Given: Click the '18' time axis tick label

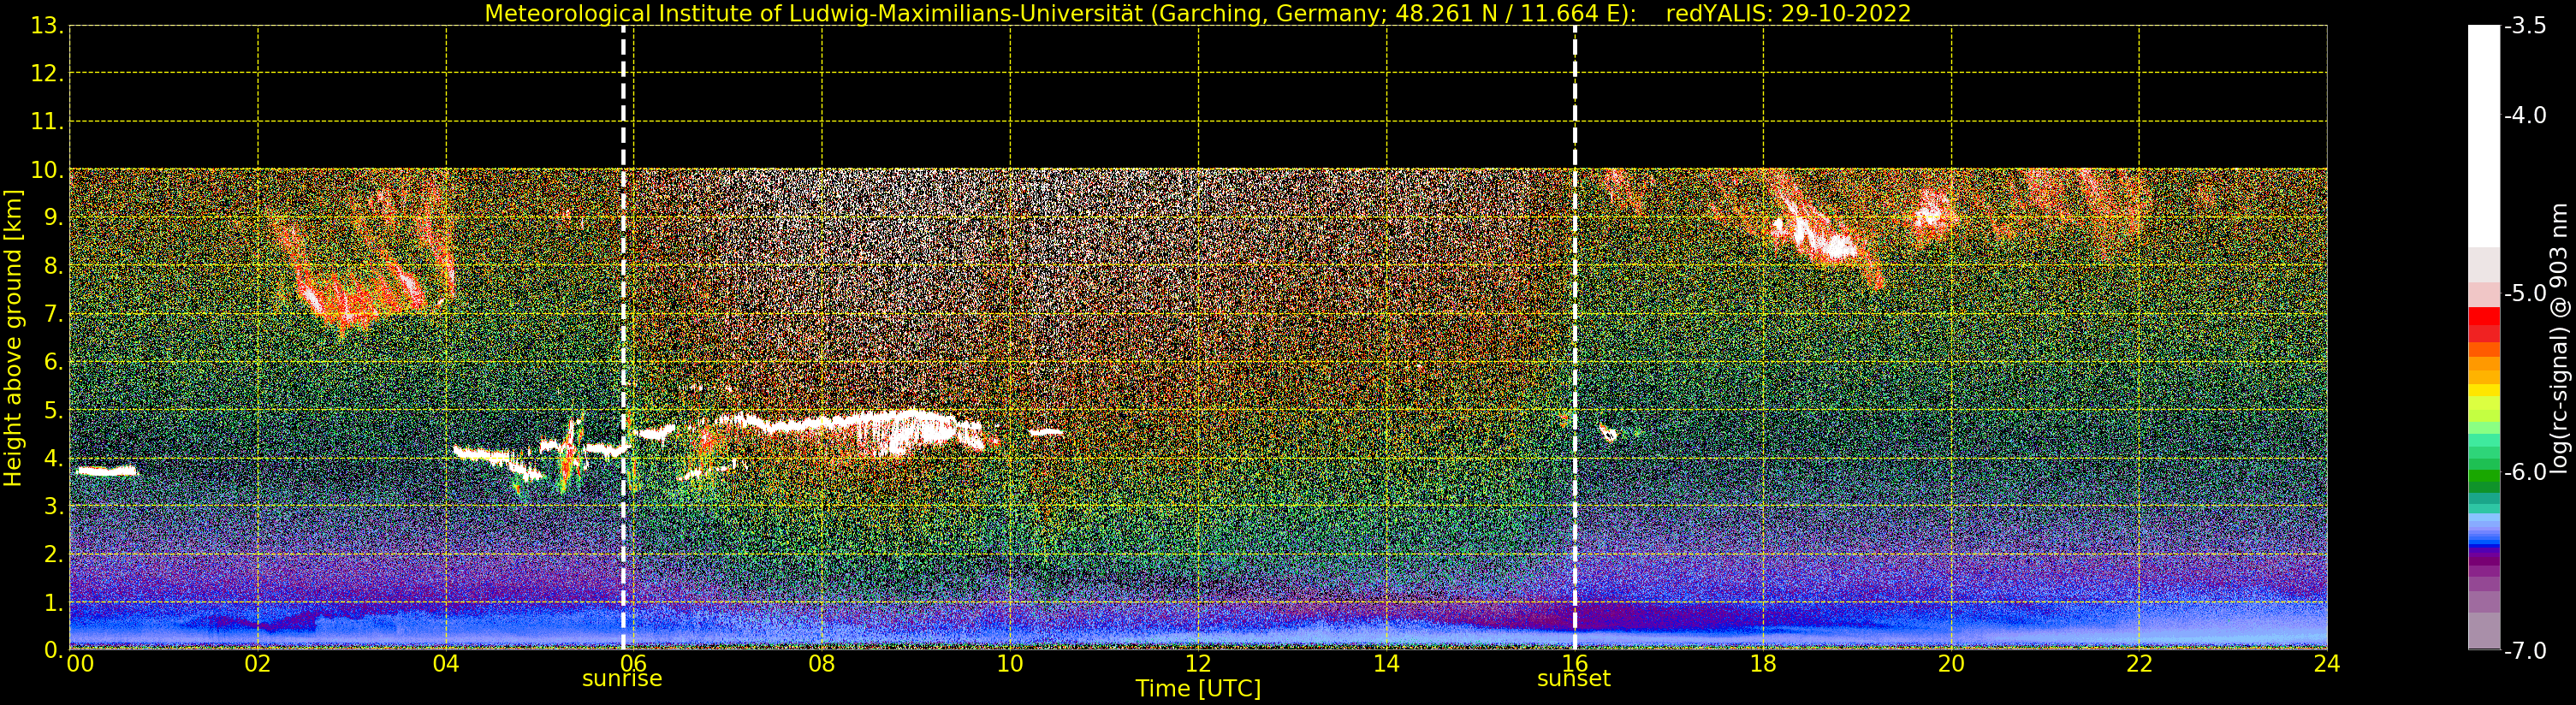Looking at the screenshot, I should (1763, 664).
